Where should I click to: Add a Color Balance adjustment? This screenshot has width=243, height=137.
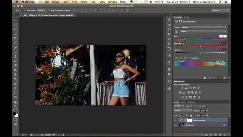coord(184,92)
